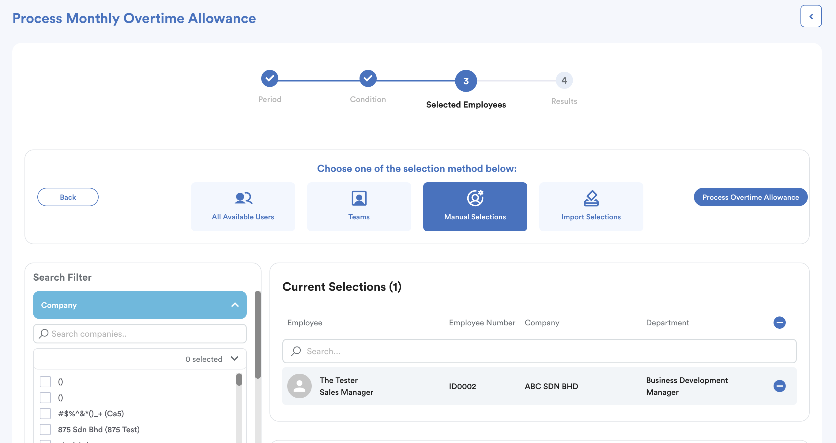
Task: Jump to the Condition step
Action: click(x=368, y=78)
